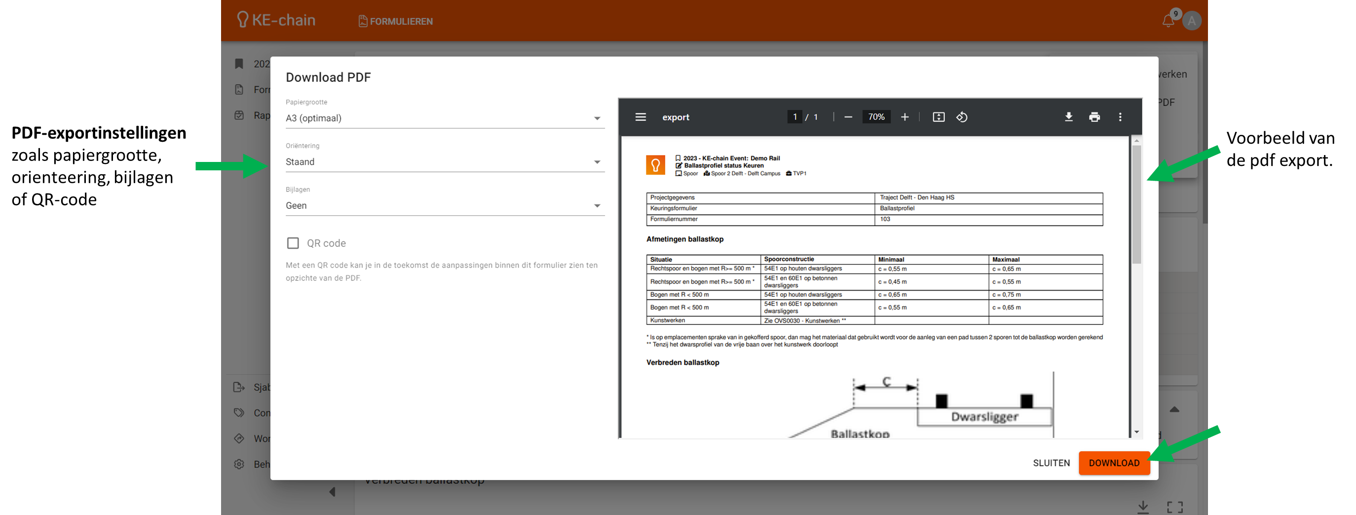1356x515 pixels.
Task: Open the Papiergrootte dropdown
Action: coord(444,119)
